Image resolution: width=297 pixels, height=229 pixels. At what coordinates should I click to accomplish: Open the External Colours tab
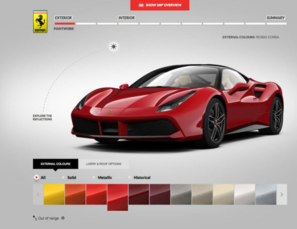click(x=55, y=164)
